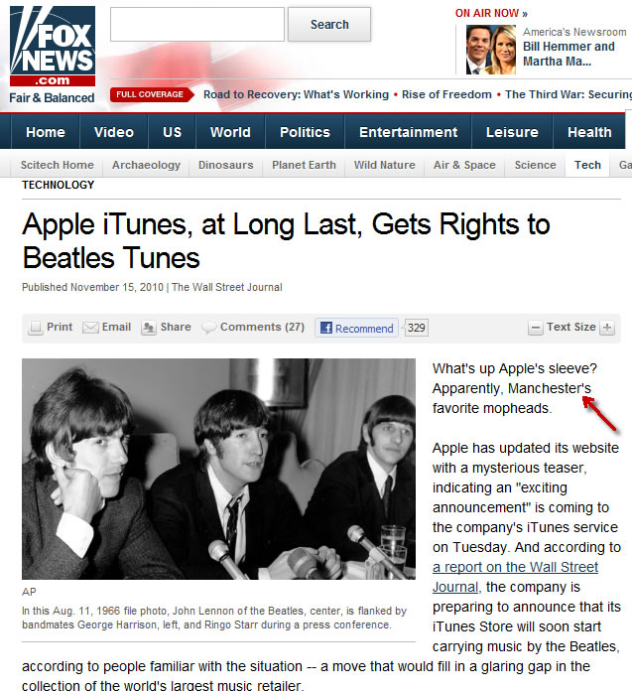This screenshot has width=632, height=691.
Task: Open the Wall Street Journal report link
Action: (x=515, y=577)
